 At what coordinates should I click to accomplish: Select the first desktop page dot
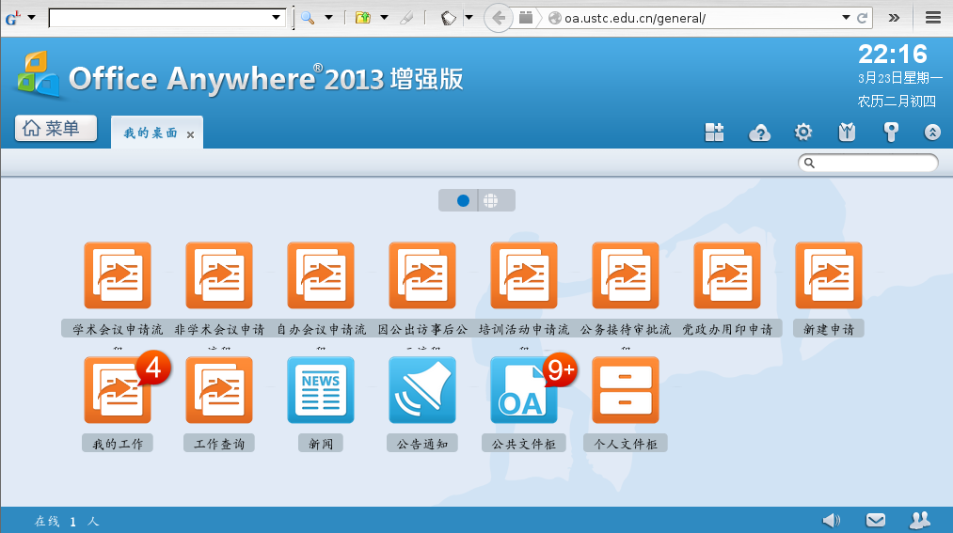coord(463,200)
